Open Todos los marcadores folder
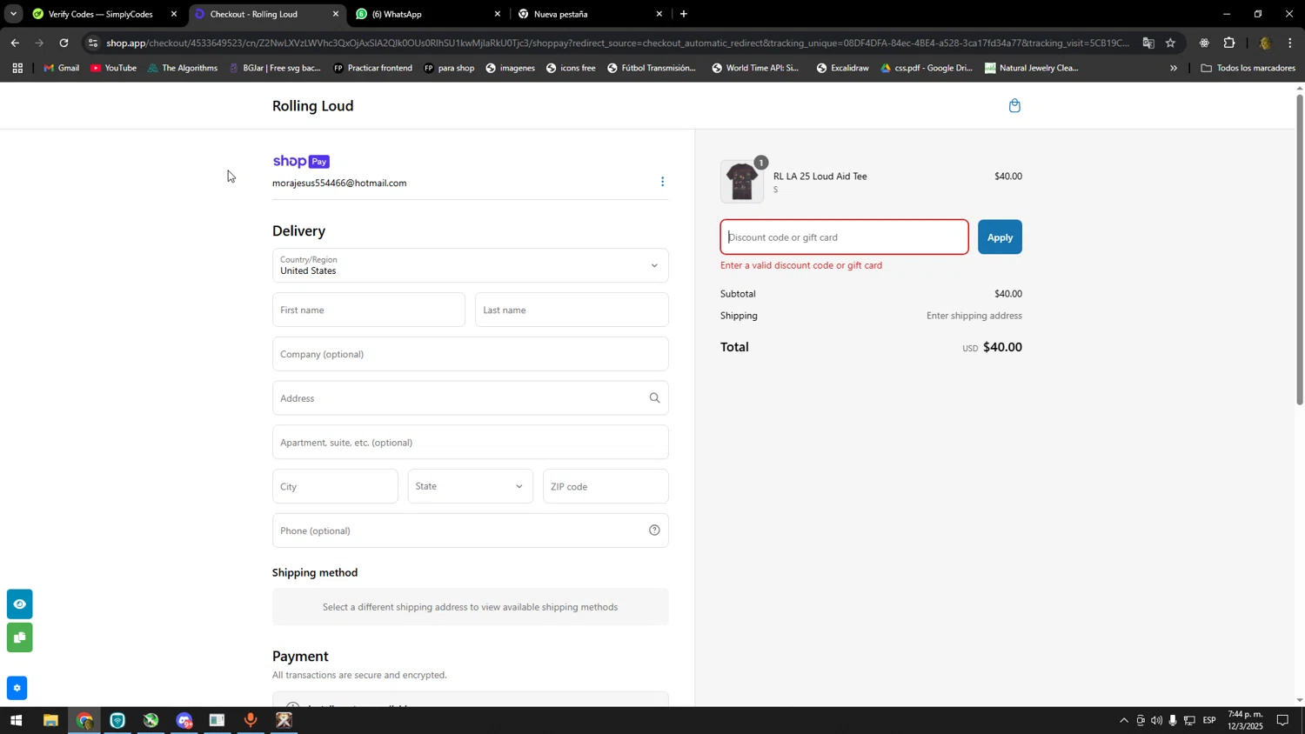 1248,68
